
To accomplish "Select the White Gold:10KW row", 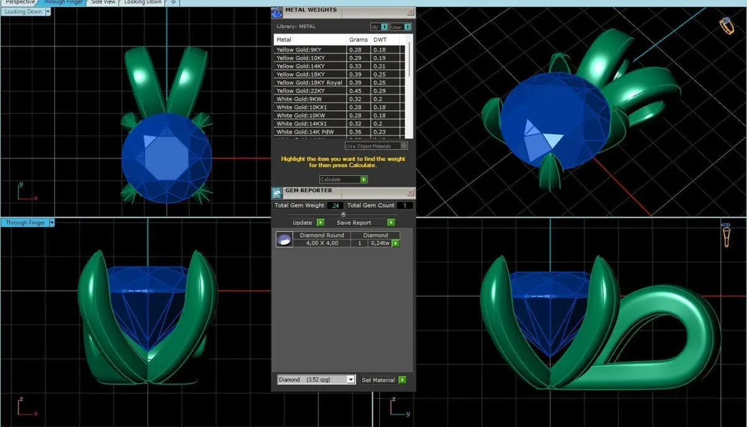I will (339, 115).
